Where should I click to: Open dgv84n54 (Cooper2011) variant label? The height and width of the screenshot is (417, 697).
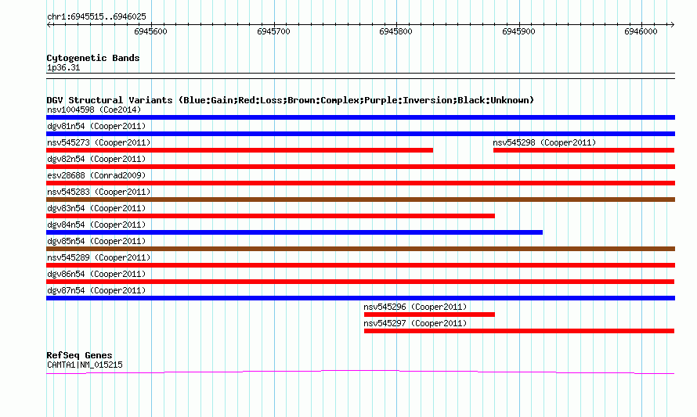96,225
